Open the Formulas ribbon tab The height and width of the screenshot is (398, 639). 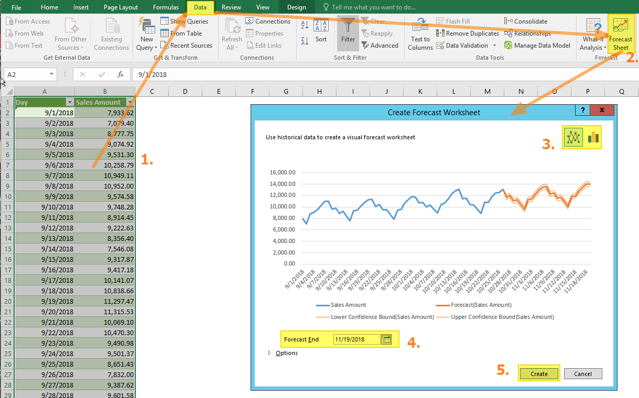[x=166, y=7]
